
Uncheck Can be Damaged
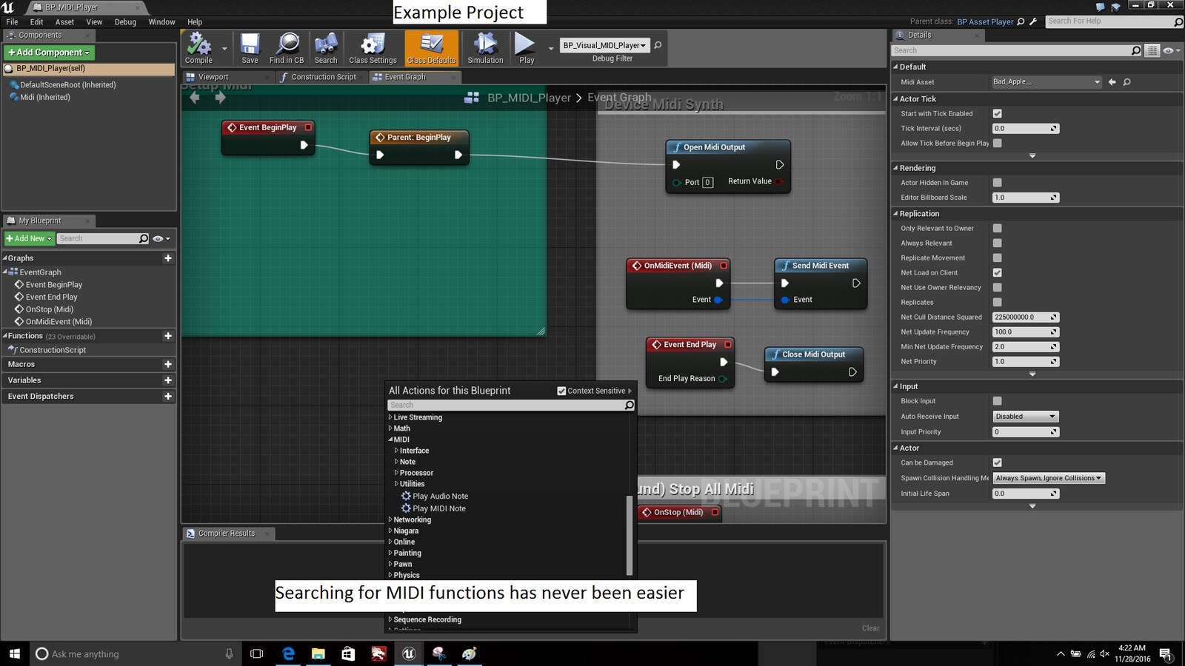997,462
